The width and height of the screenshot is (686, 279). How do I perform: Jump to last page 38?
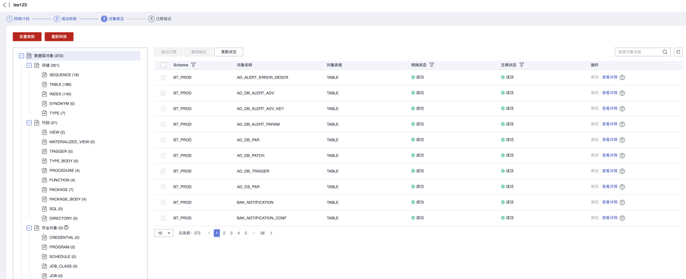click(262, 233)
